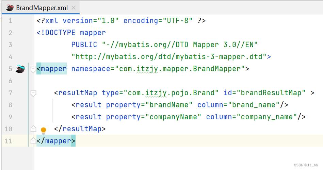Viewport: 323px width, 170px height.
Task: Click line number 9 in the gutter
Action: [x=10, y=117]
